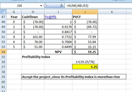This screenshot has height=92, width=132.
Task: Select row 50 header
Action: pos(3,32)
